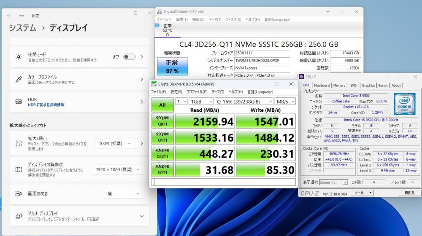Open CrystalDiskInfo 機能(U) menu
Image resolution: width=422 pixels, height=236 pixels.
198,20
